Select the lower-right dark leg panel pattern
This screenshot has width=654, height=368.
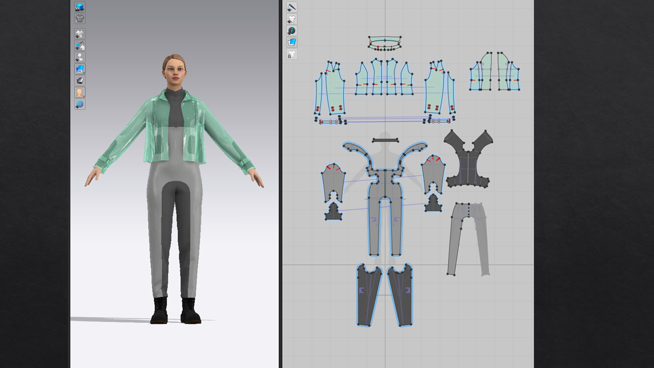click(400, 295)
